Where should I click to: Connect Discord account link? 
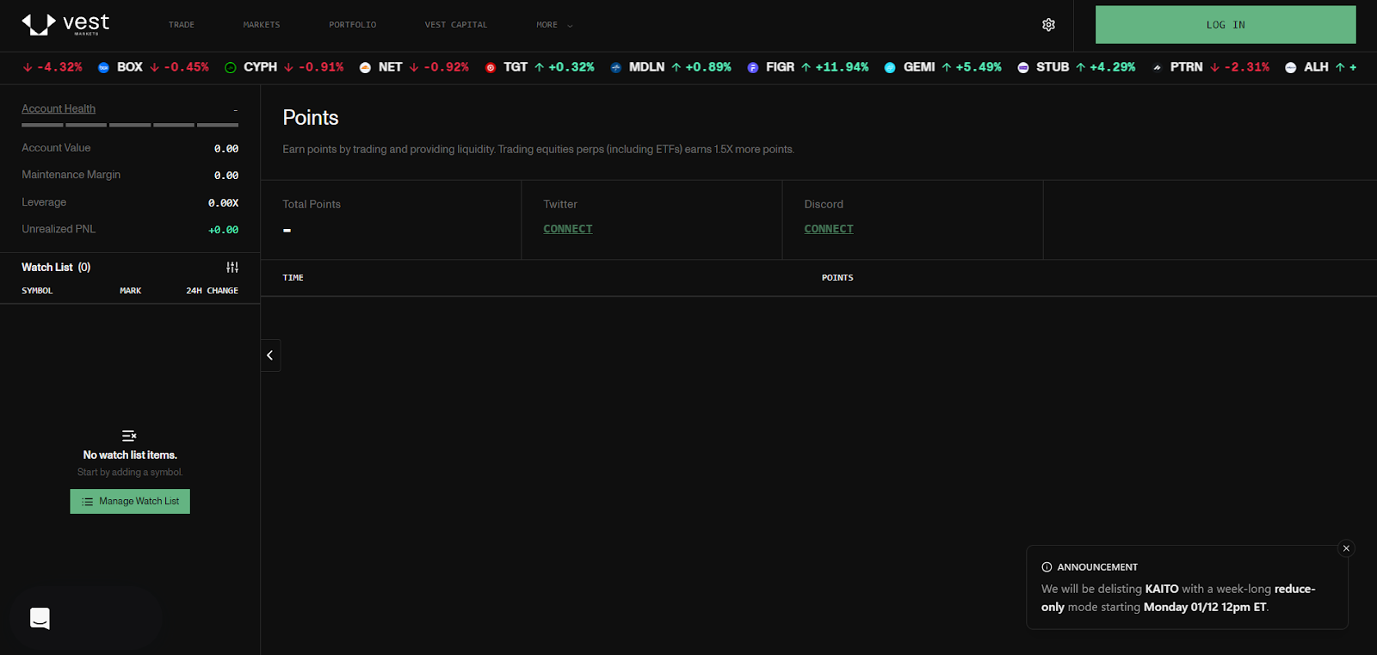click(x=829, y=229)
